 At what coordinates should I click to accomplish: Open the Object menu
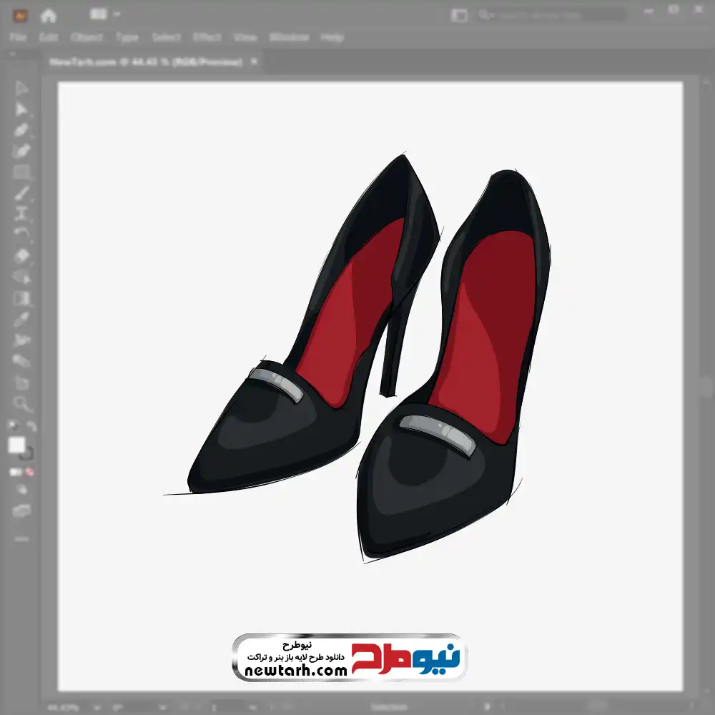click(85, 37)
